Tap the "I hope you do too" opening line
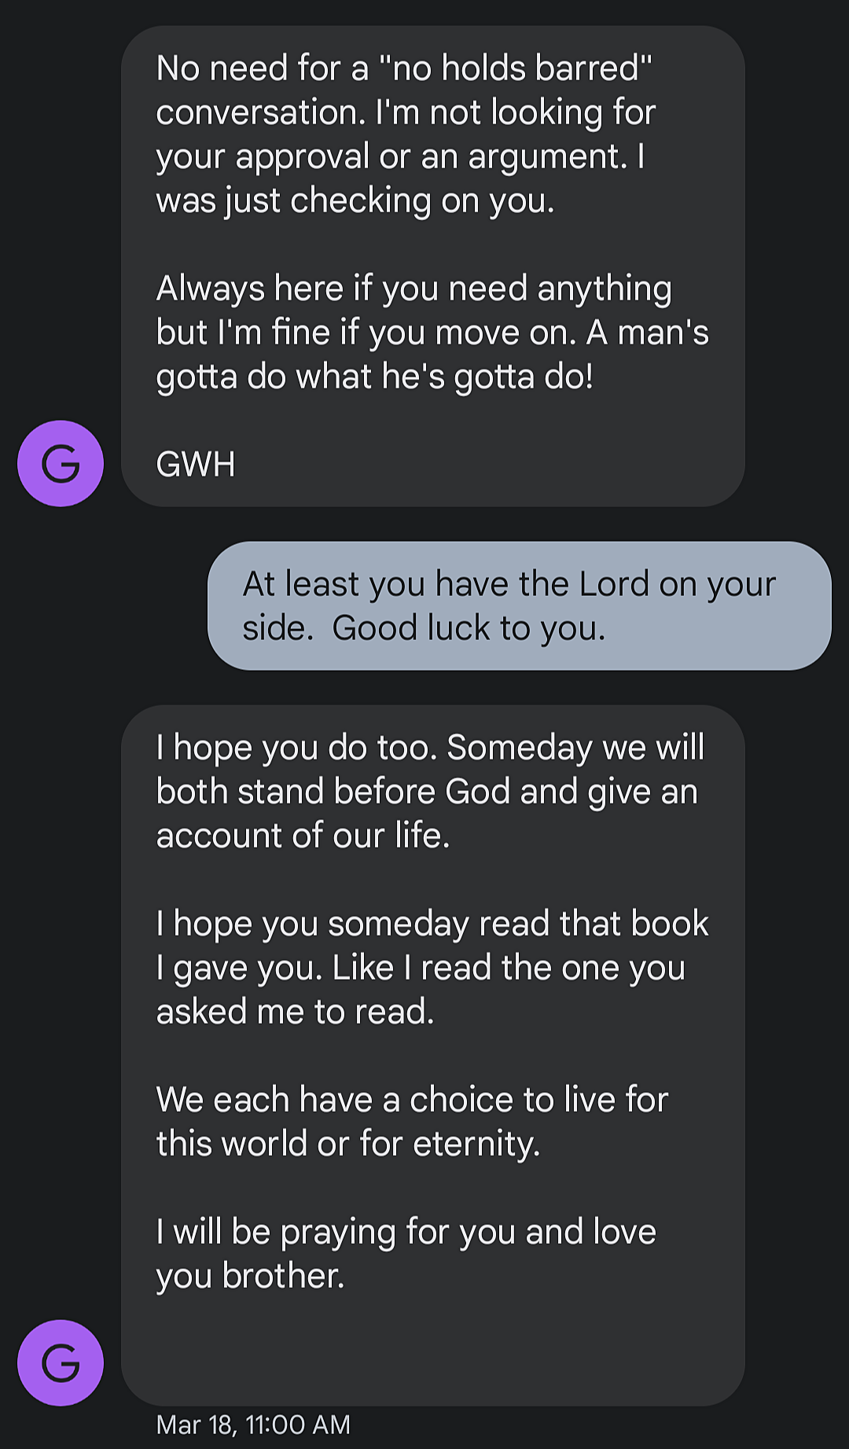 point(430,748)
